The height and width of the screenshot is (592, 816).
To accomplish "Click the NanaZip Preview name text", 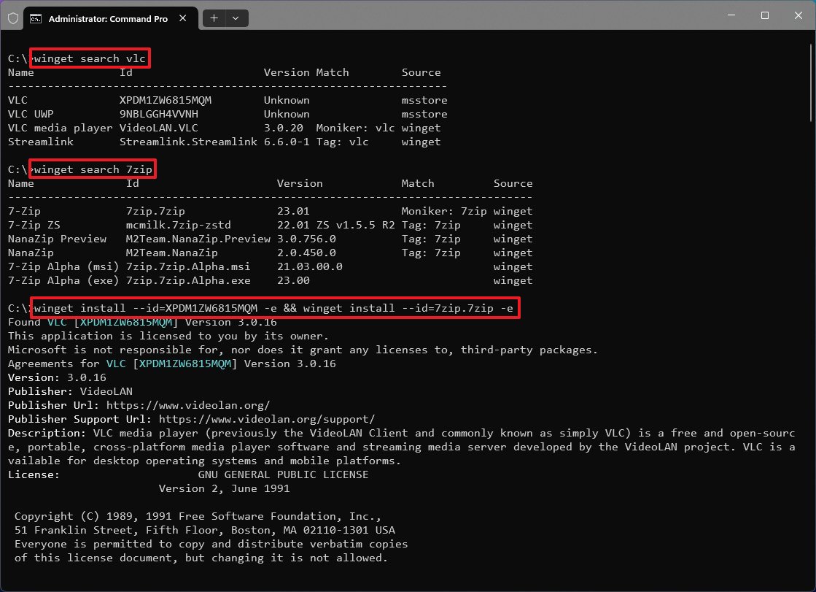I will 57,239.
